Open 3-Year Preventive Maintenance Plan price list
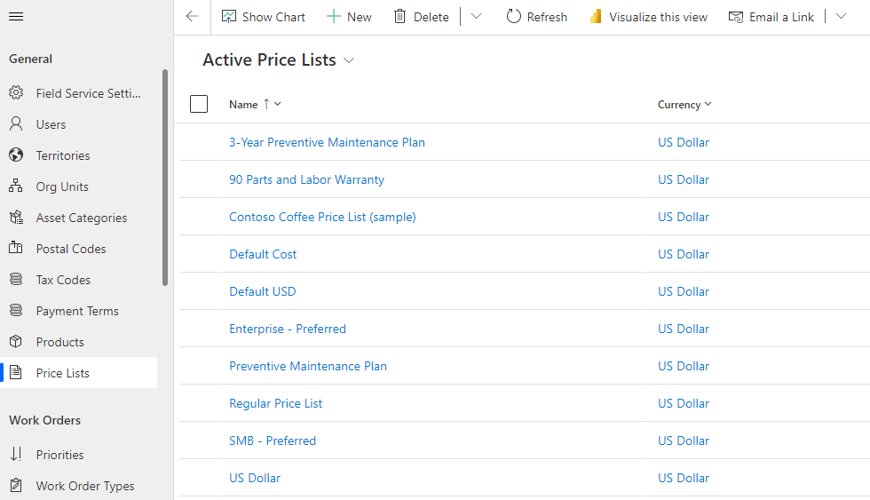This screenshot has width=870, height=500. (x=327, y=142)
